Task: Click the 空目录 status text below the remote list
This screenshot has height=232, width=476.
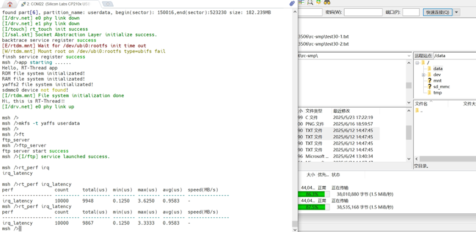Action: tap(422, 166)
